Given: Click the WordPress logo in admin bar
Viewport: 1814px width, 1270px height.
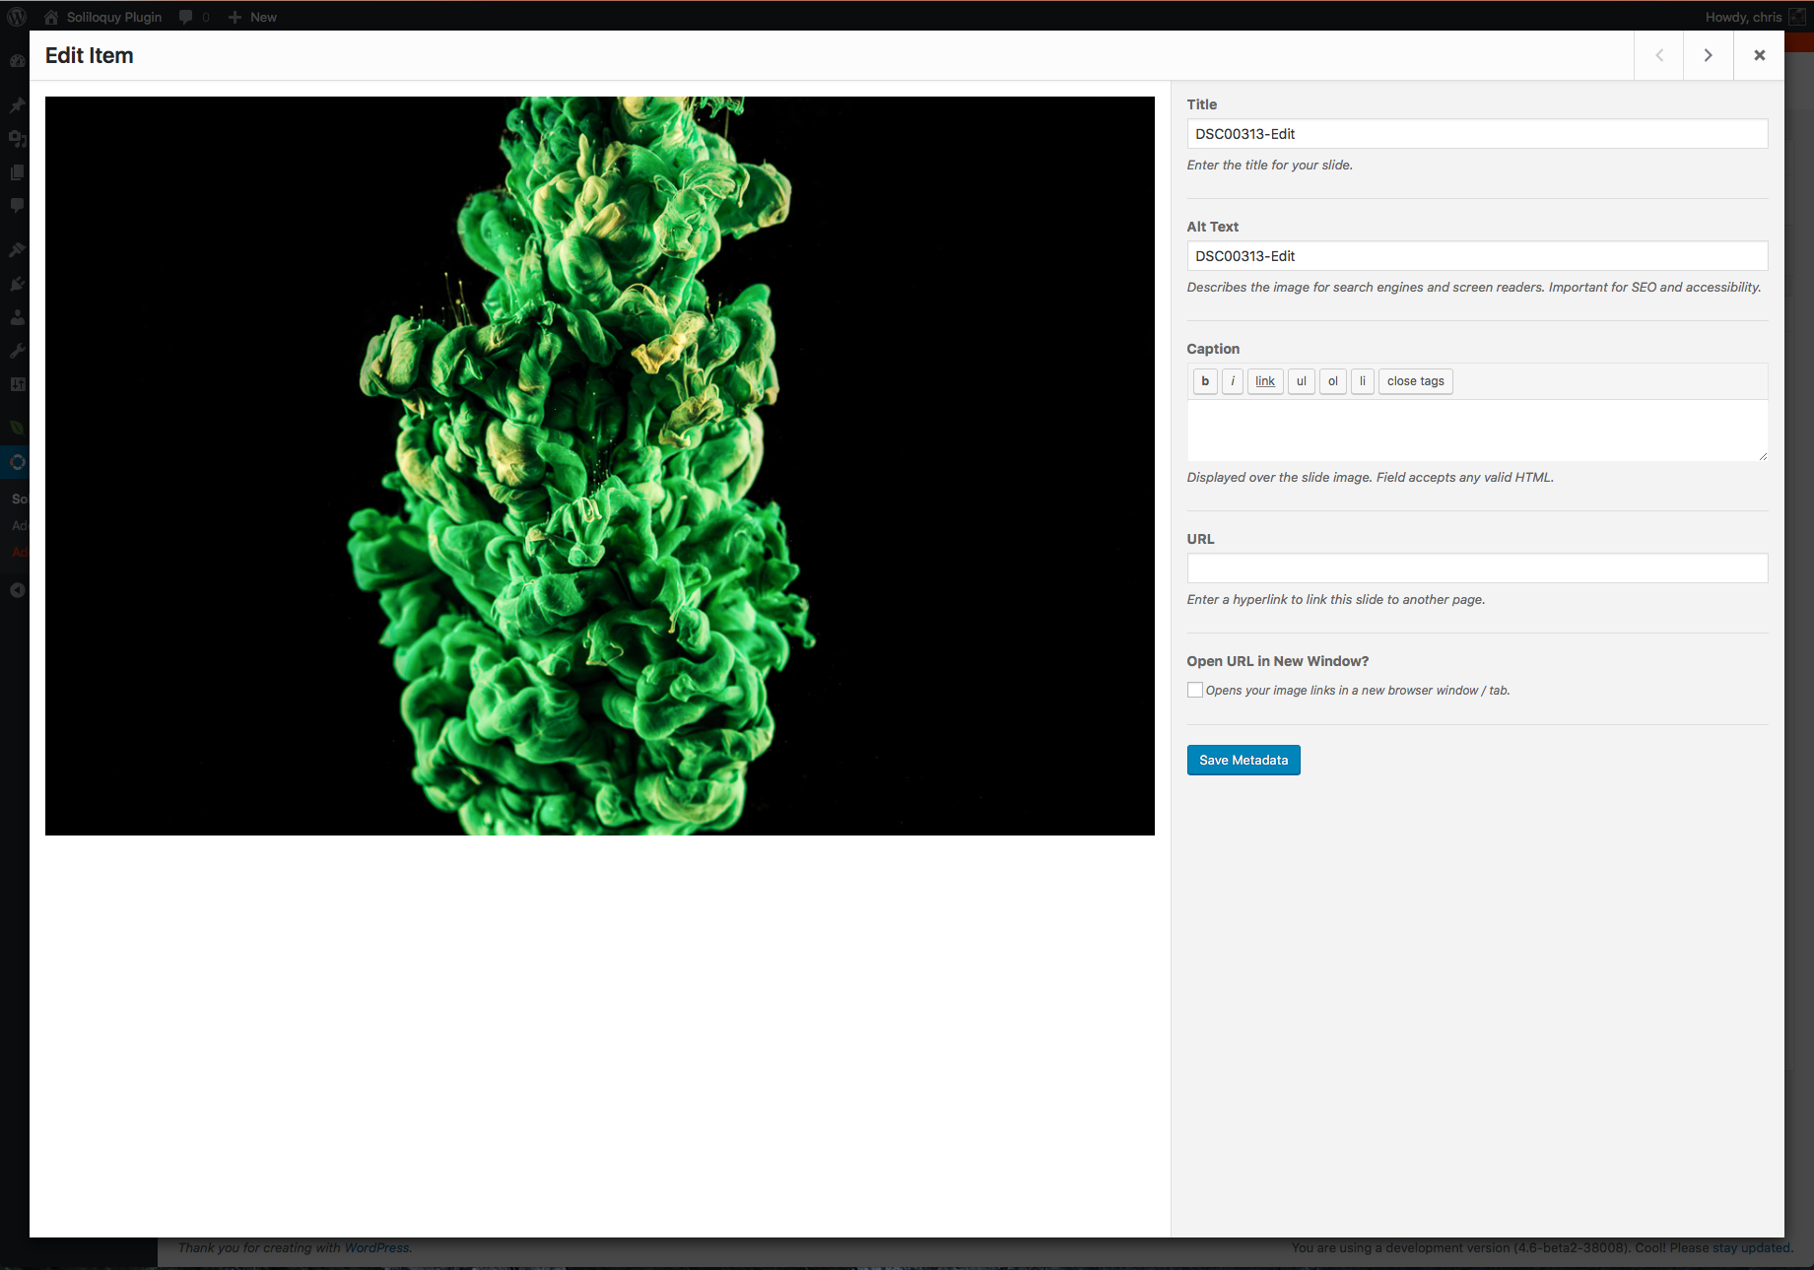Looking at the screenshot, I should 17,17.
